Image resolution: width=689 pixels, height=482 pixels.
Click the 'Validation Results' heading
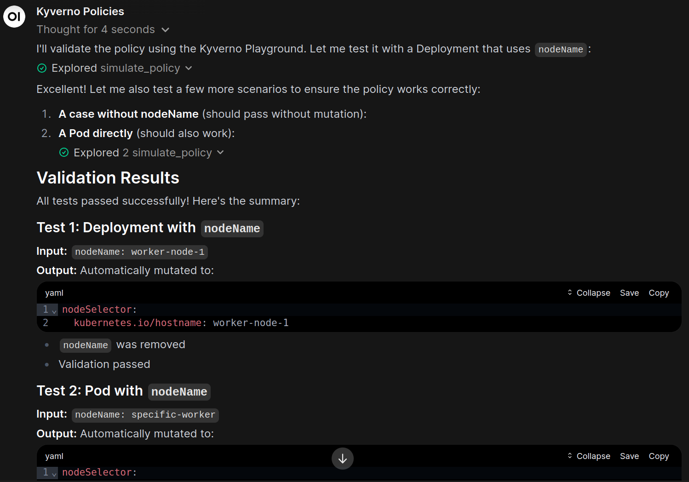point(108,178)
